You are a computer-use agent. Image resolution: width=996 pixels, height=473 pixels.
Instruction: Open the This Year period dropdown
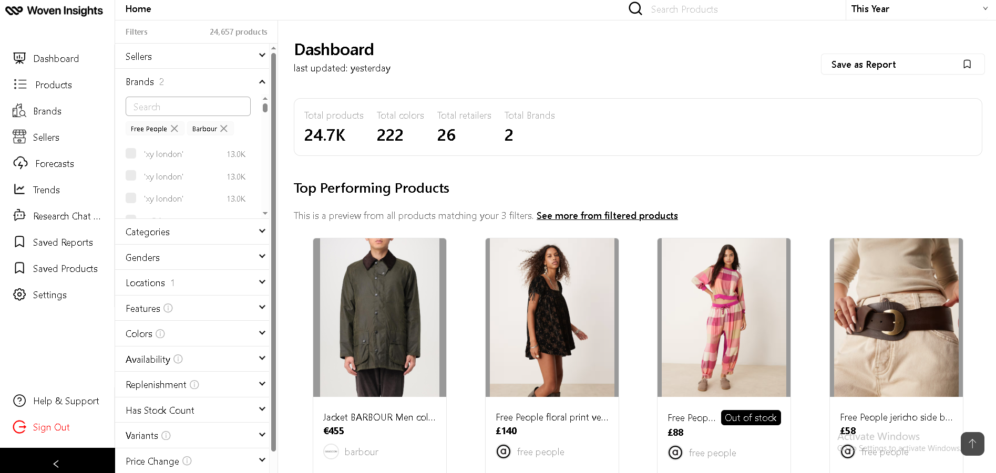point(919,9)
